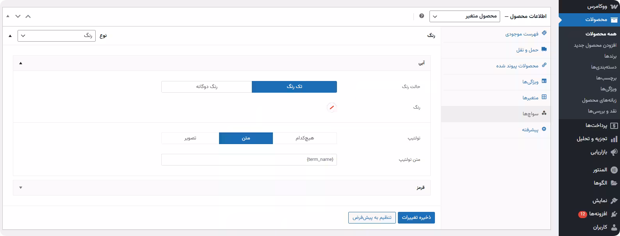Click the Analytics bar chart icon
Image resolution: width=620 pixels, height=236 pixels.
tap(614, 139)
